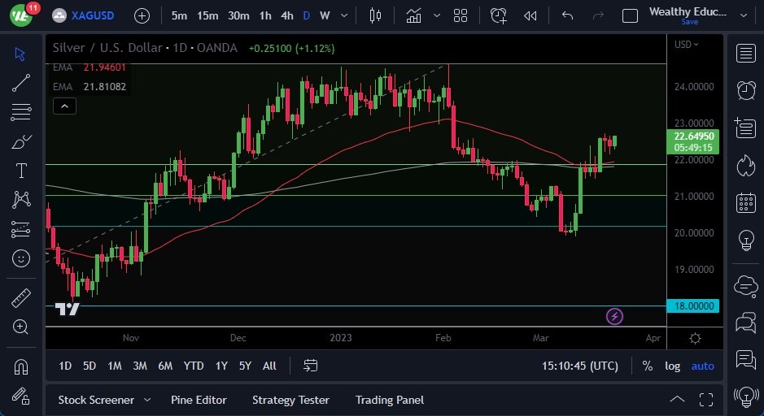
Task: Open the chart layout selector
Action: click(x=630, y=16)
